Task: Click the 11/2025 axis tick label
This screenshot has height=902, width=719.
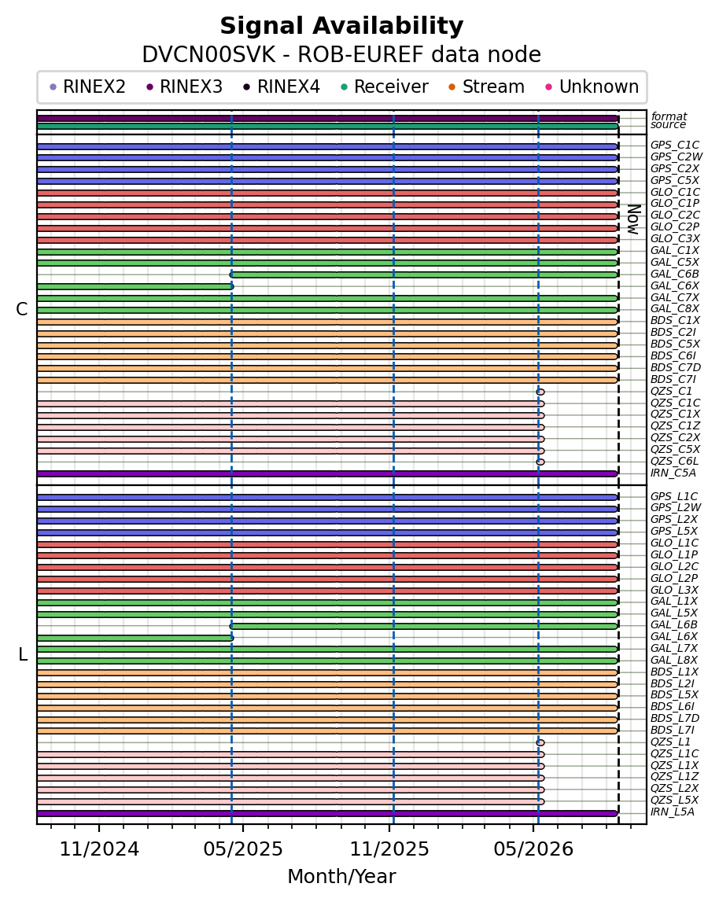Action: (x=389, y=849)
